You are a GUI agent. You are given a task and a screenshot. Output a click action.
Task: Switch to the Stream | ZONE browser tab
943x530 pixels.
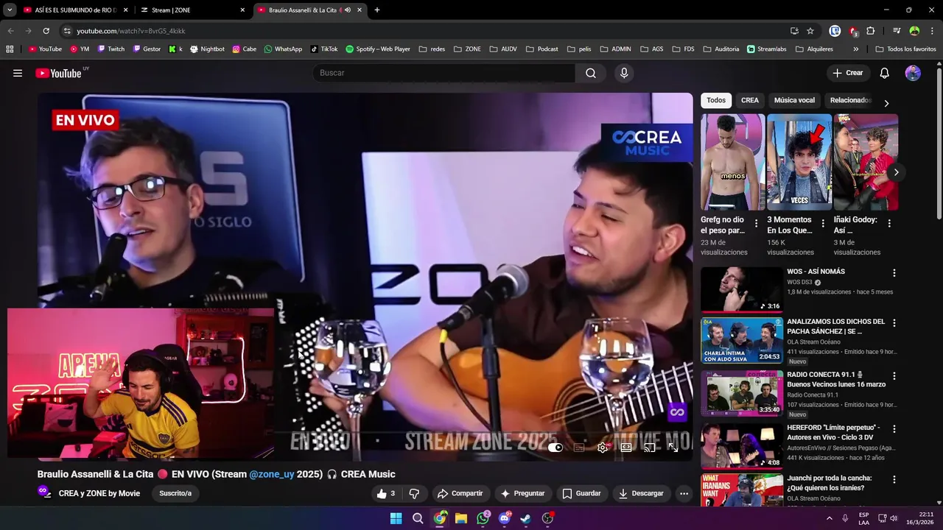coord(192,10)
